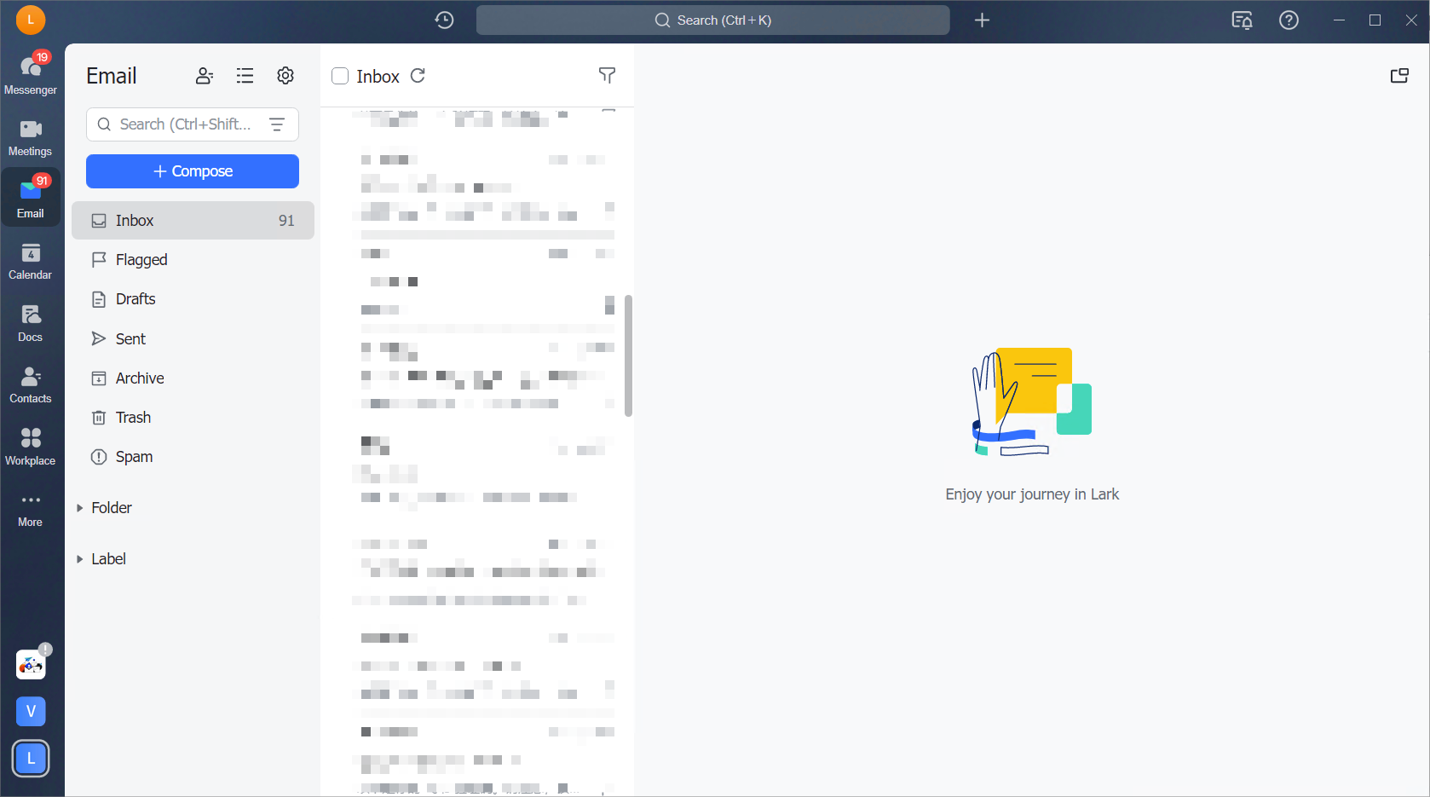Viewport: 1430px width, 797px height.
Task: Click the plus icon beside global search
Action: [x=982, y=20]
